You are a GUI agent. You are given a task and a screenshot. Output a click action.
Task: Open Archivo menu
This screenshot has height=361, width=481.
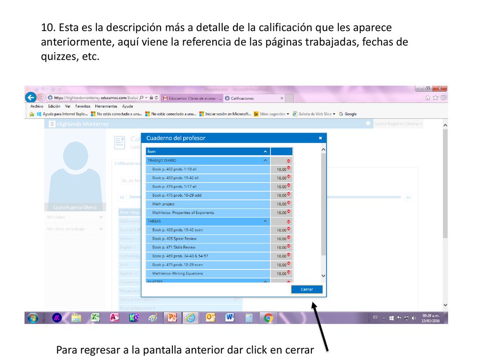tap(37, 106)
